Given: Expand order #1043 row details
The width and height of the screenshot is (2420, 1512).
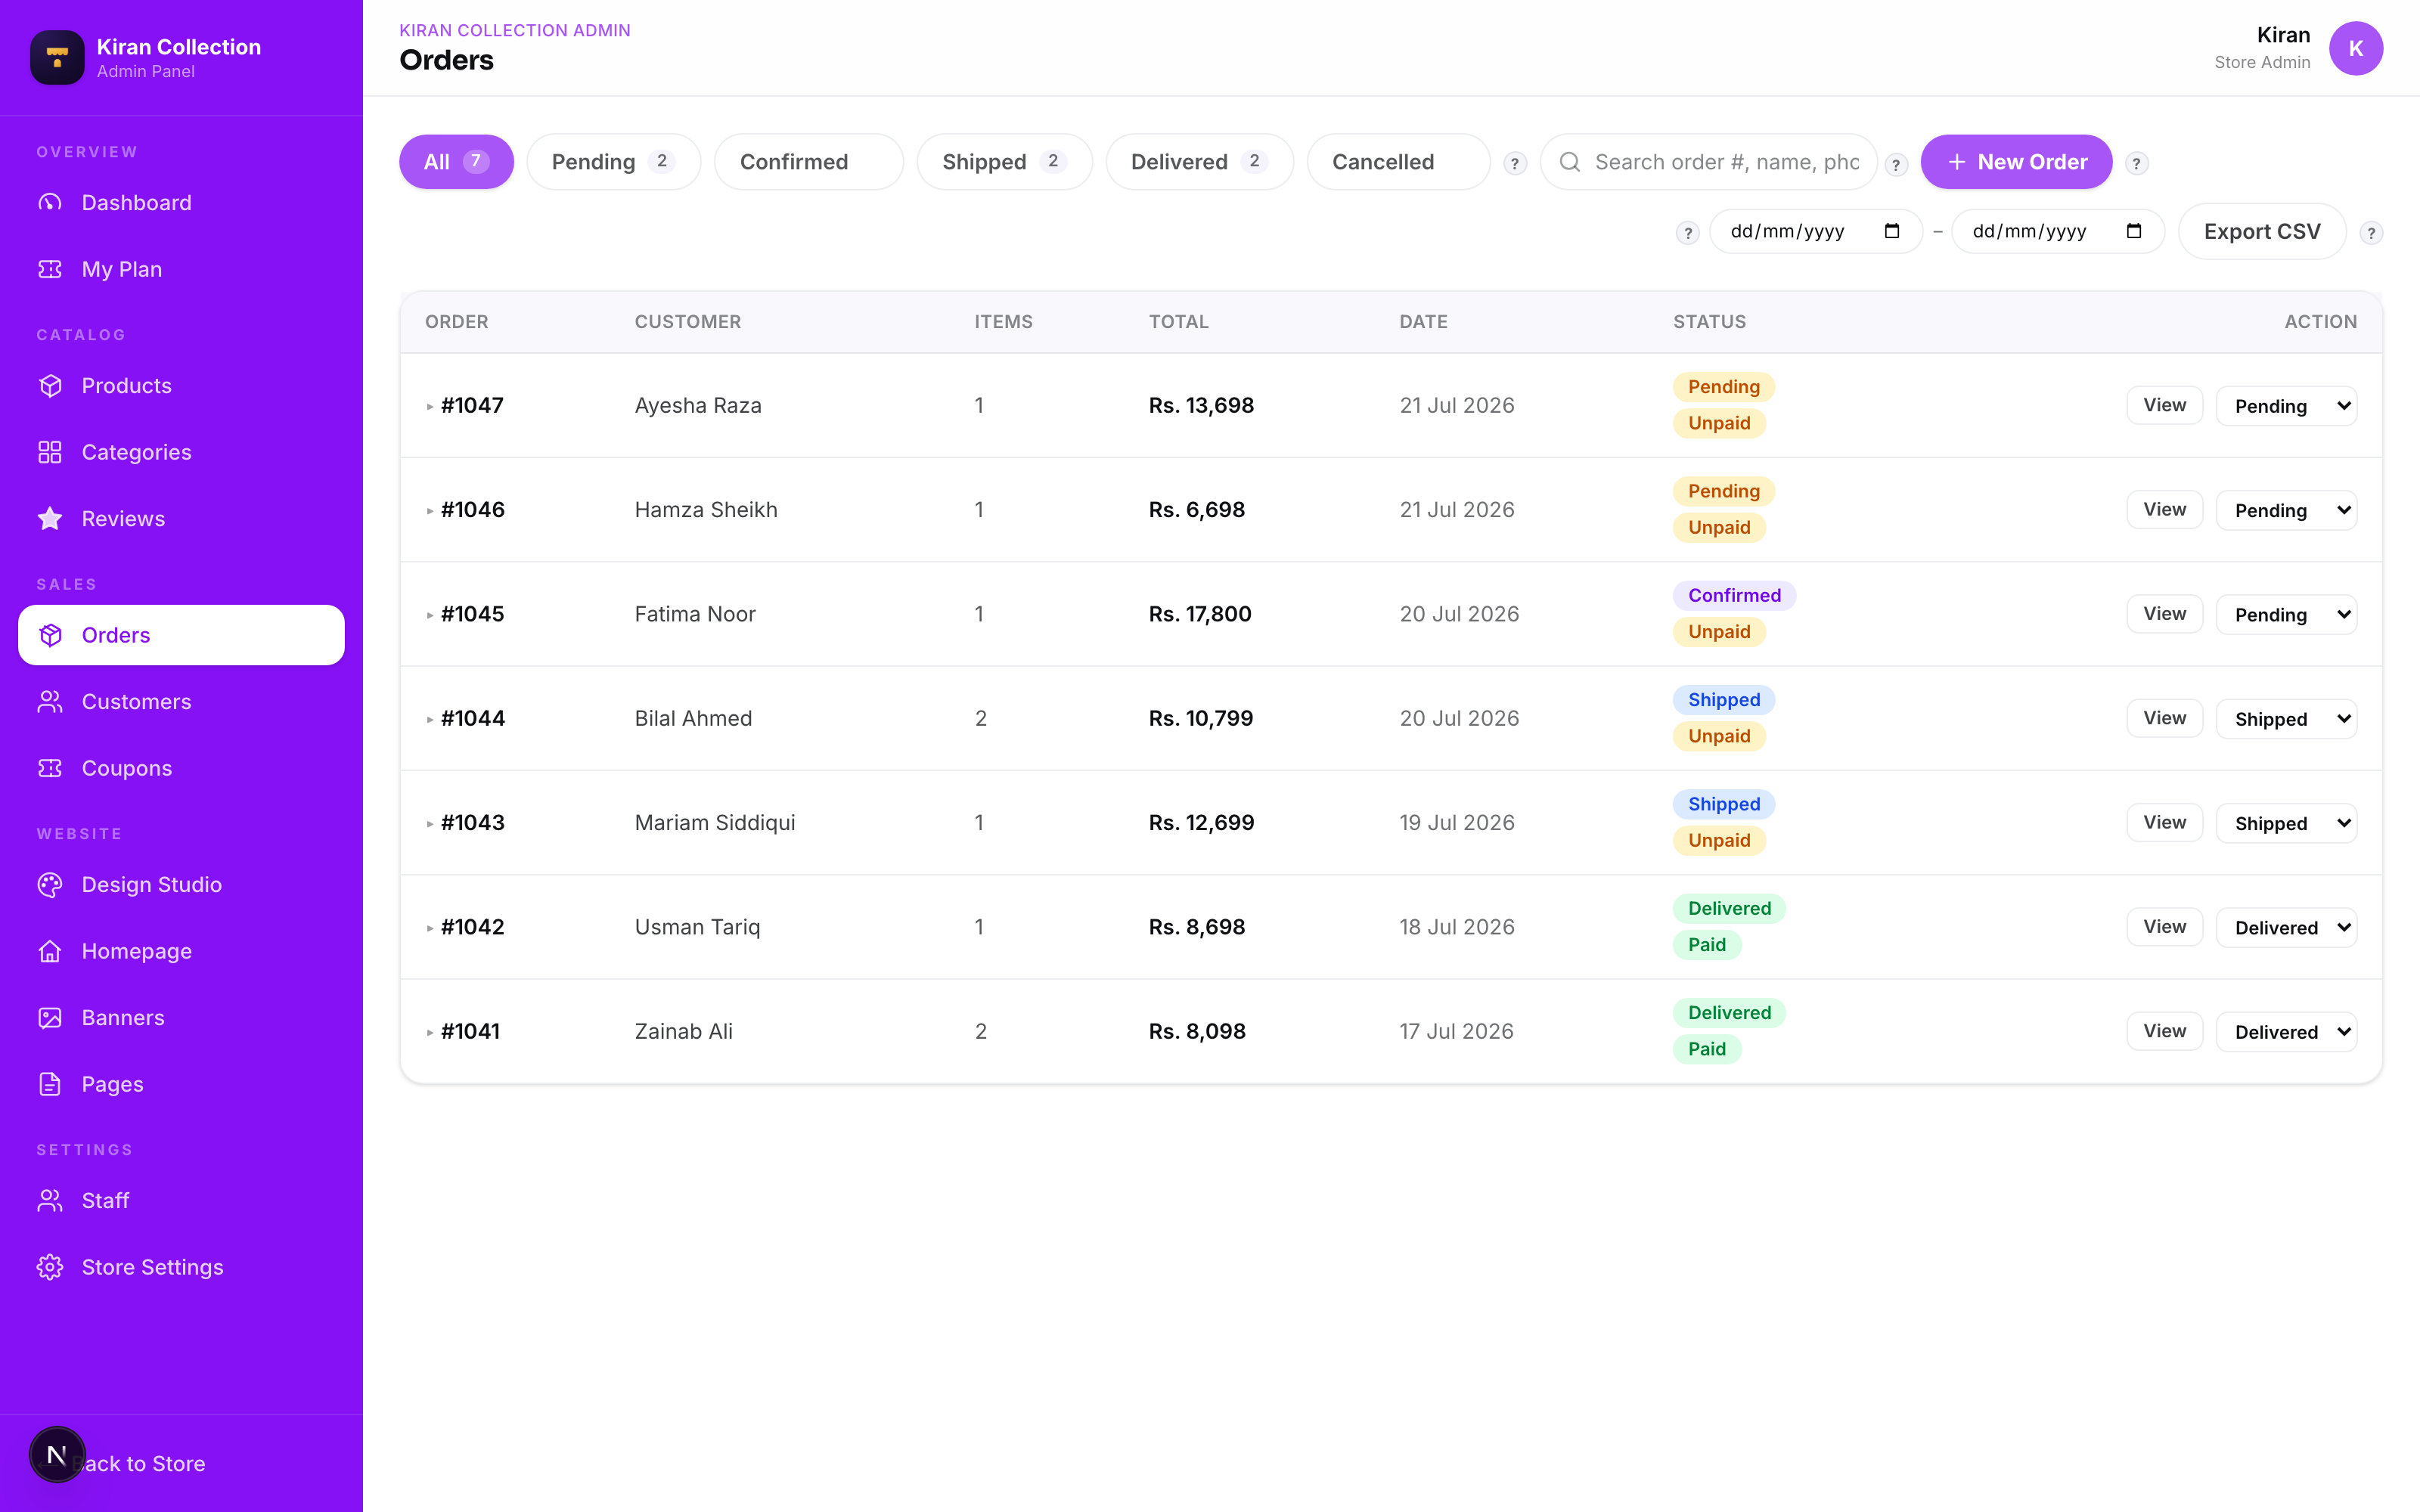Looking at the screenshot, I should 430,824.
